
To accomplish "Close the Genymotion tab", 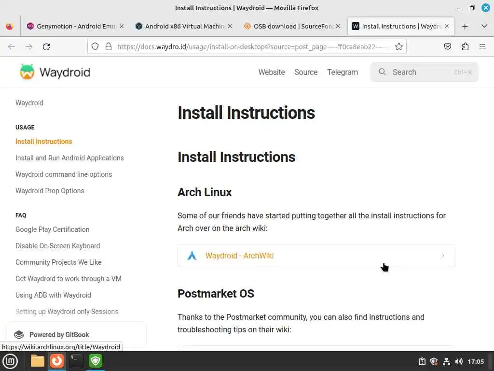I will 122,26.
